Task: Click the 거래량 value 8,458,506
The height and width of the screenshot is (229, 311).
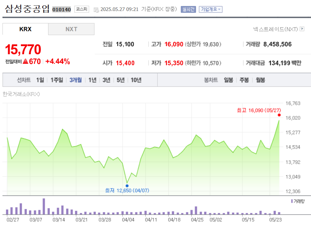Action: click(277, 44)
